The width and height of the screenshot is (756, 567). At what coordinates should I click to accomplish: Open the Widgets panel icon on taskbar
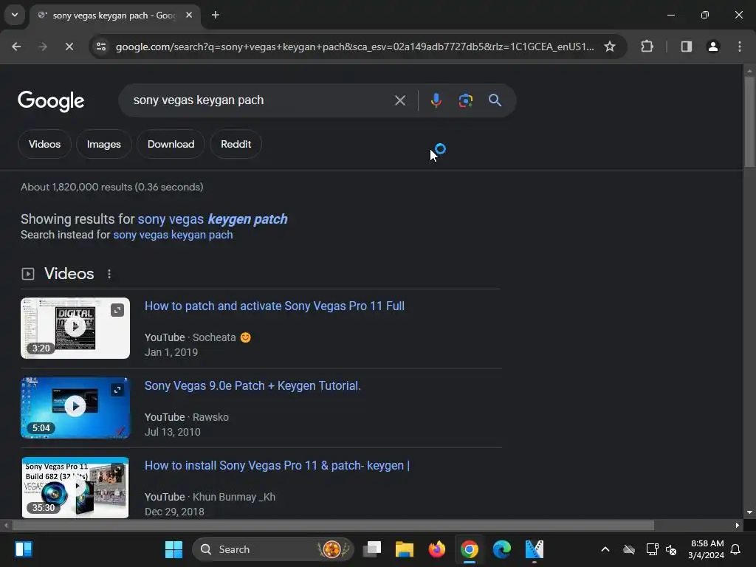pos(23,549)
